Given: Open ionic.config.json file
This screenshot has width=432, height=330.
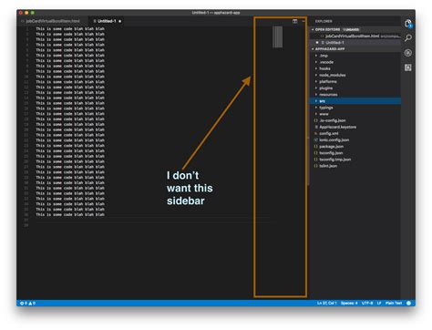Looking at the screenshot, I should (x=355, y=140).
